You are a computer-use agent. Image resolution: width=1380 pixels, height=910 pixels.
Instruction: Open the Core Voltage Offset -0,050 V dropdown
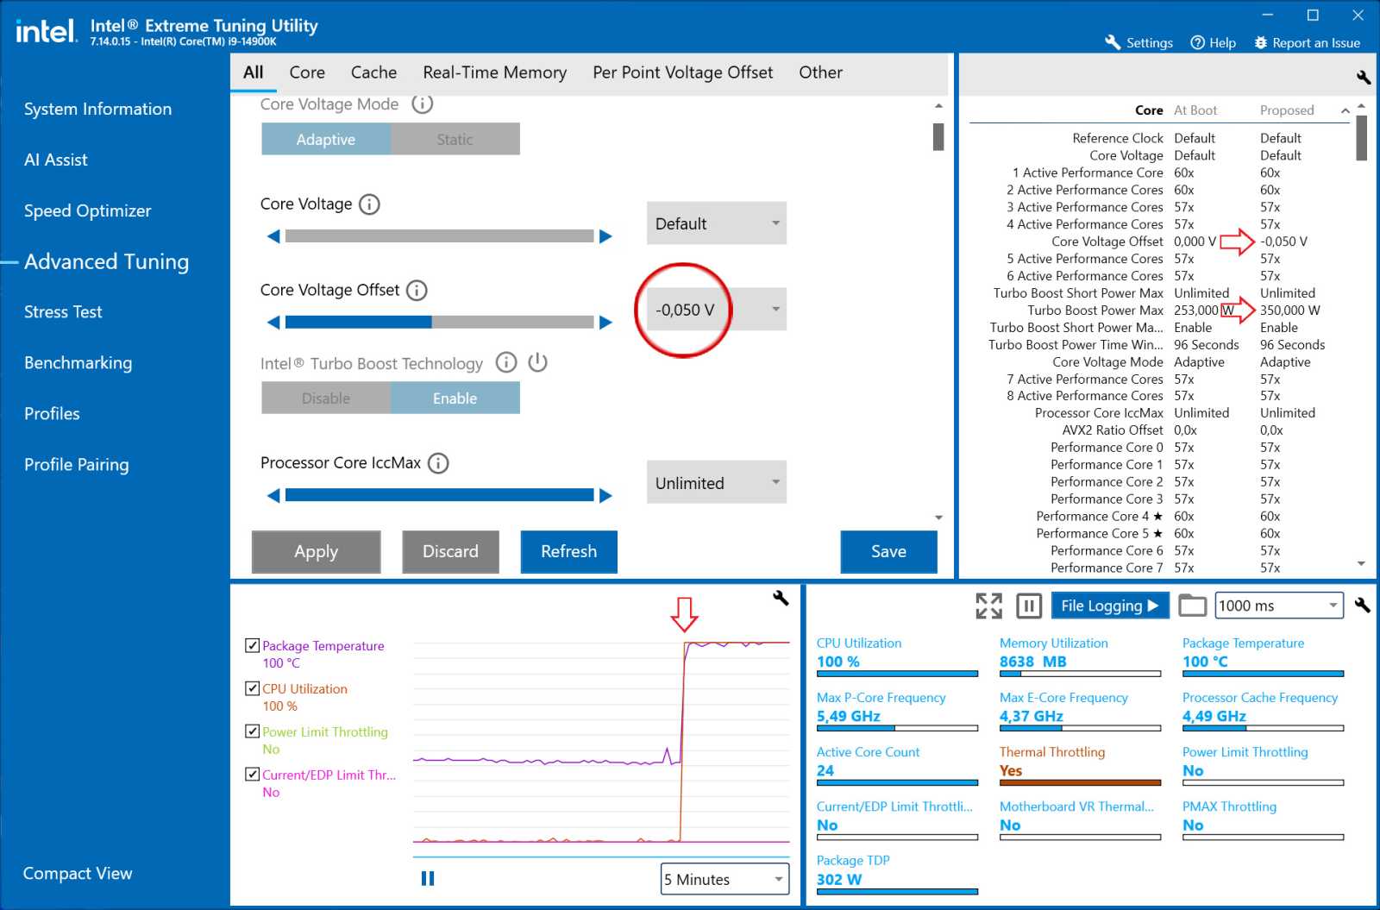[717, 310]
